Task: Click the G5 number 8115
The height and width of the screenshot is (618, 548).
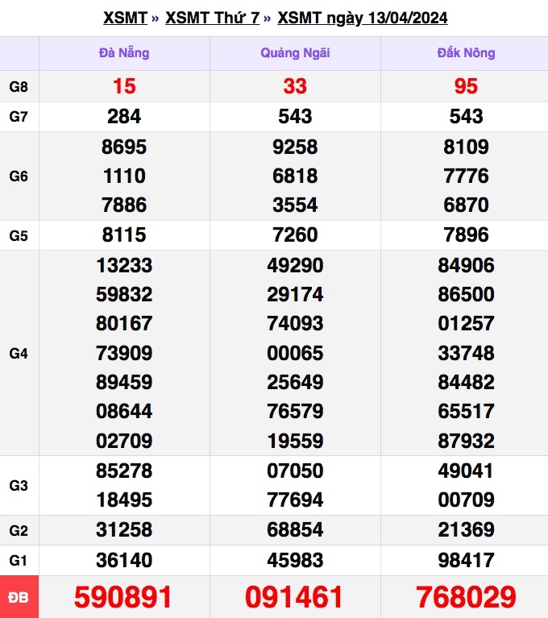Action: coord(124,235)
